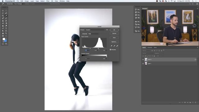This screenshot has width=199, height=112.
Task: Pick the white point eyedropper in Levels
Action: click(x=117, y=46)
